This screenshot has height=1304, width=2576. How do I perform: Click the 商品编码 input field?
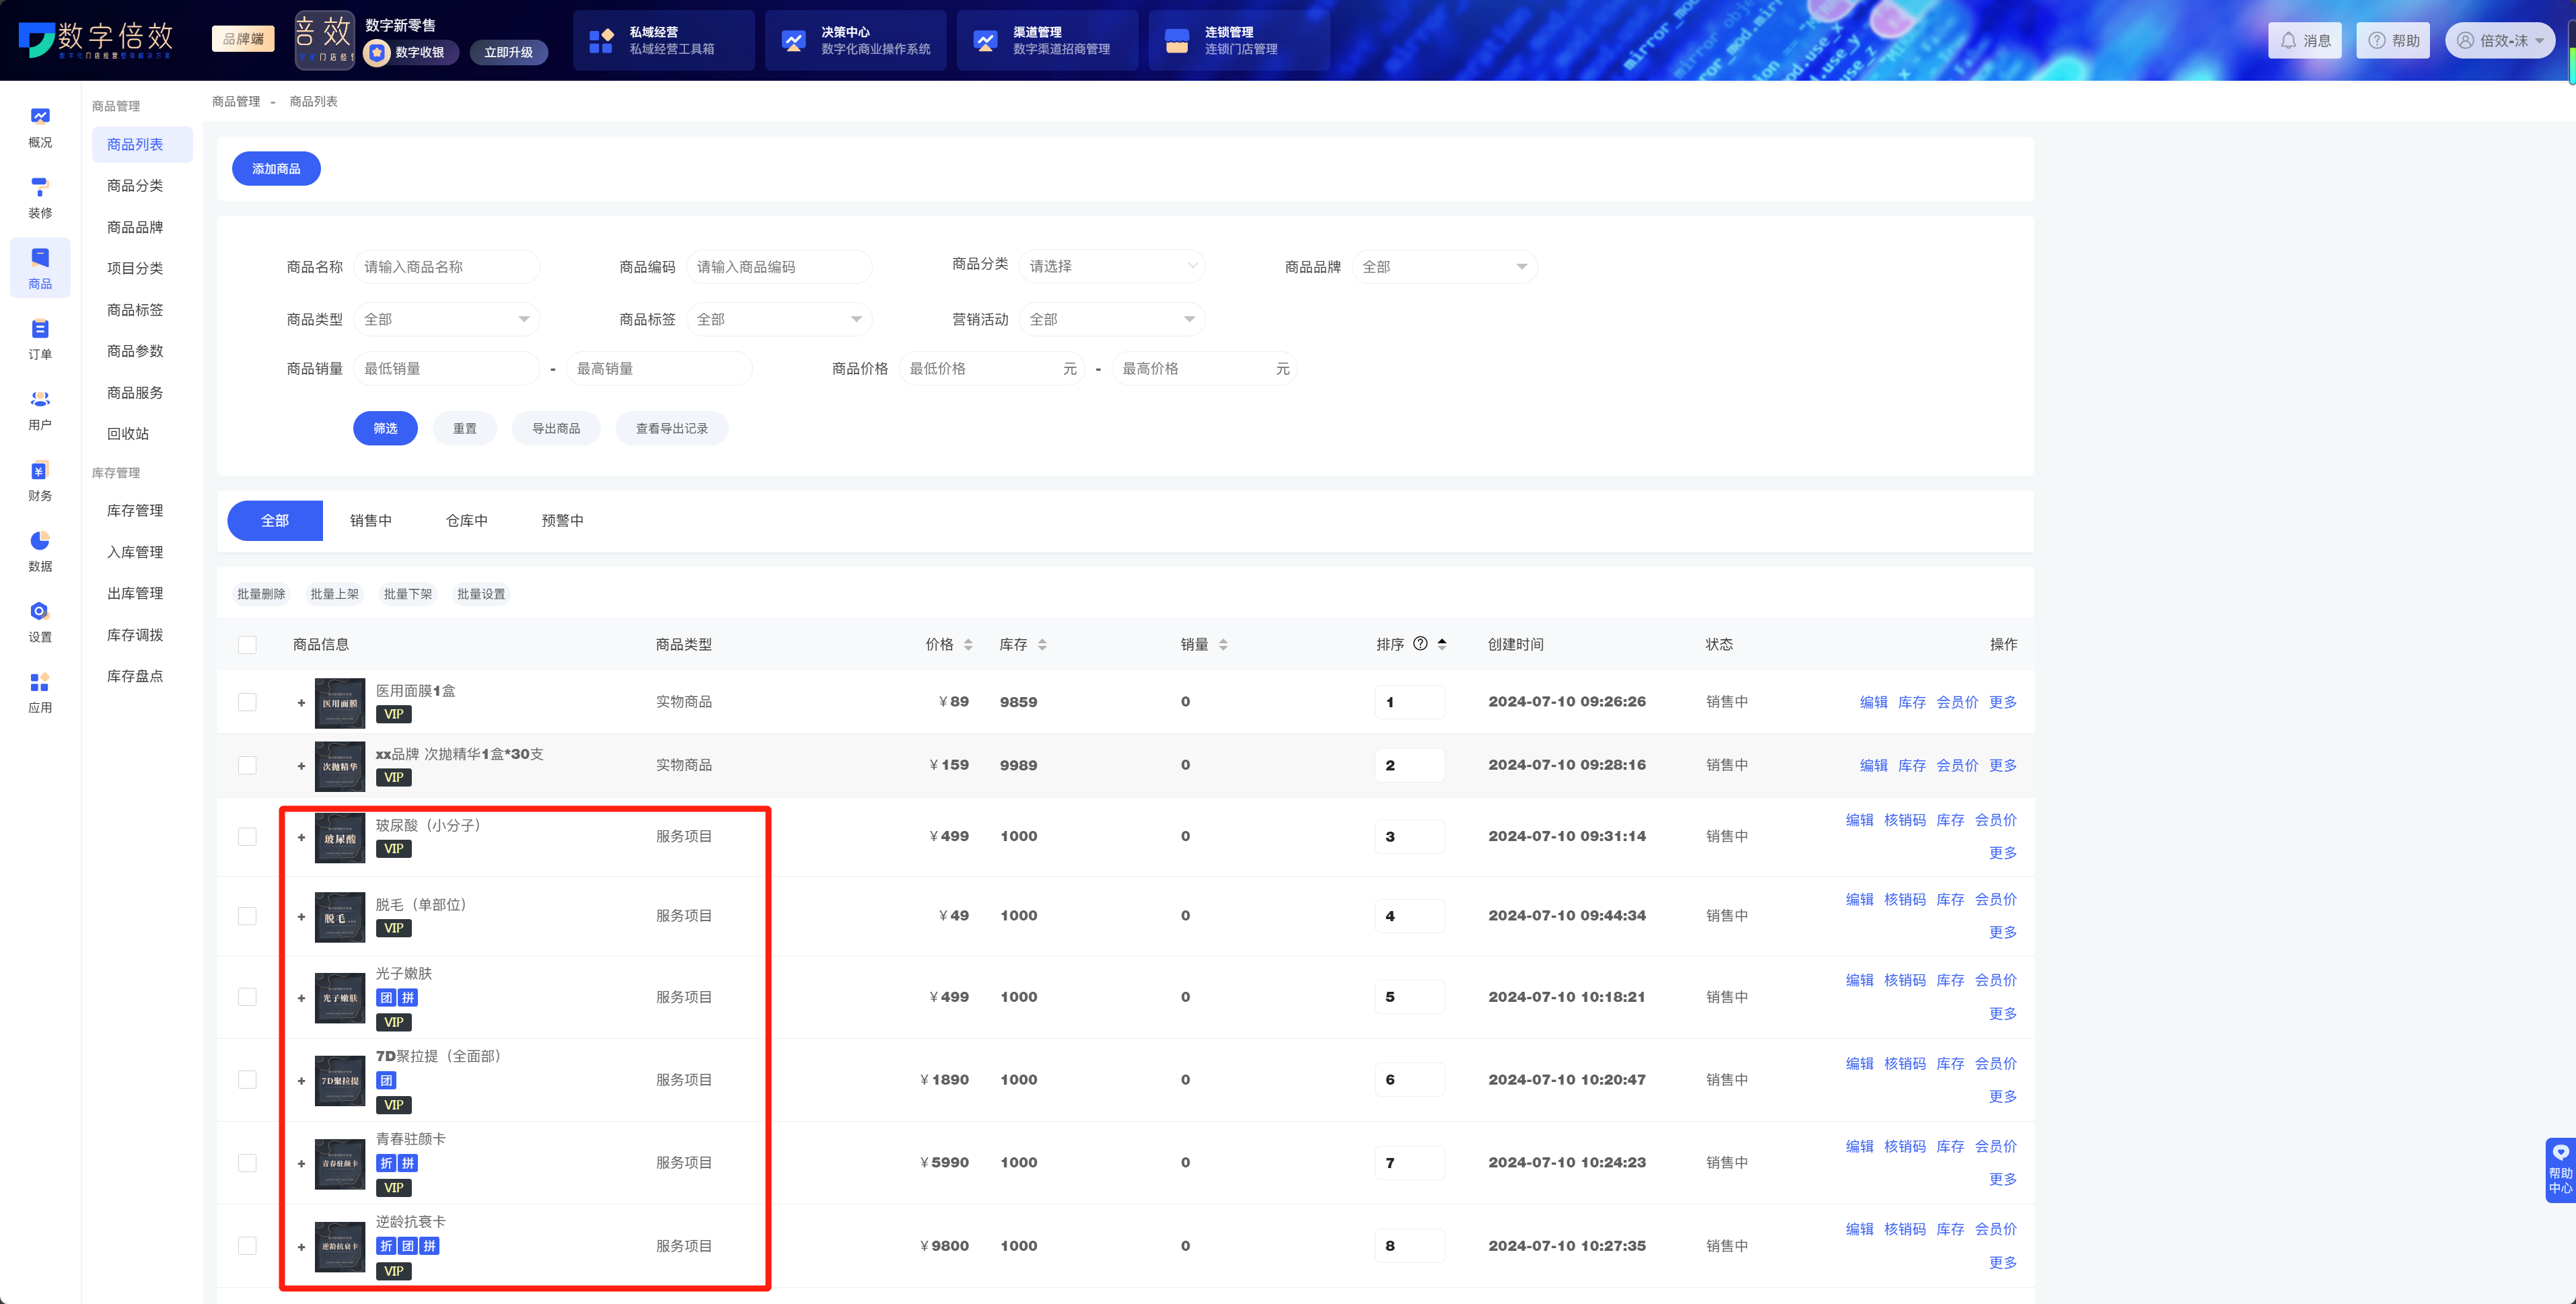pos(779,267)
